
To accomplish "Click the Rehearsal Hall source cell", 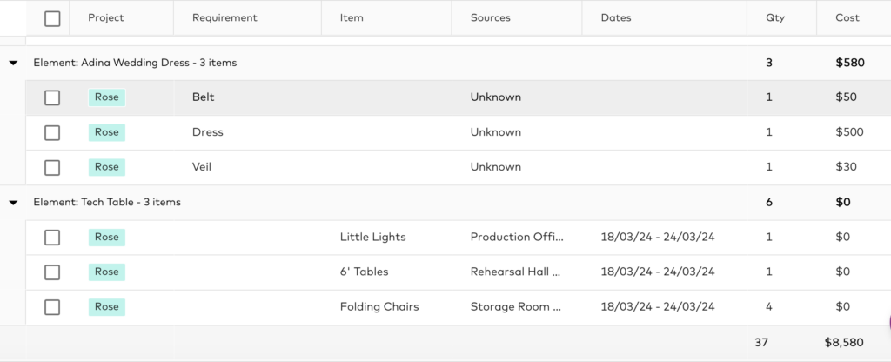I will click(515, 271).
